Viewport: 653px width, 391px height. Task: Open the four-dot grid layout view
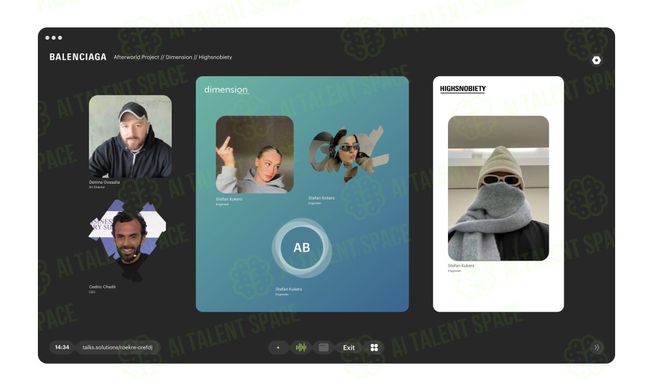374,347
